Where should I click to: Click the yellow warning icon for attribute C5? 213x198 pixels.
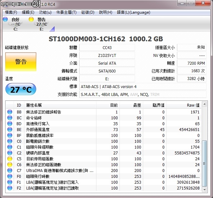[x=10, y=159]
